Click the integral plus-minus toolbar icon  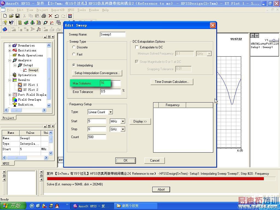[x=39, y=29]
